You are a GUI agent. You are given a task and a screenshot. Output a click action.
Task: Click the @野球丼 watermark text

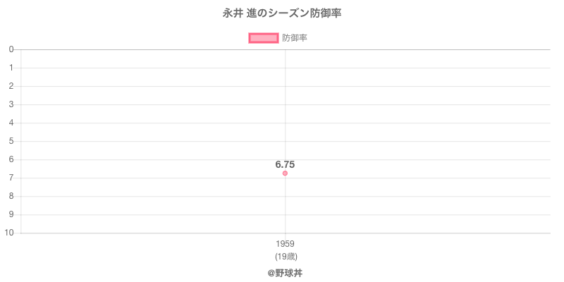click(x=285, y=272)
